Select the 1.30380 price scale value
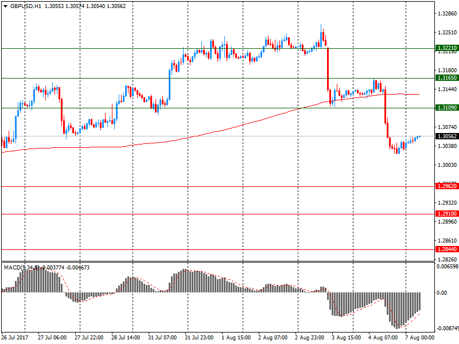 coord(448,146)
